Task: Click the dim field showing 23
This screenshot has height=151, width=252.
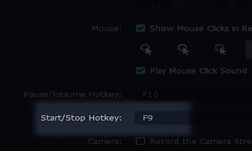Action: point(155,5)
